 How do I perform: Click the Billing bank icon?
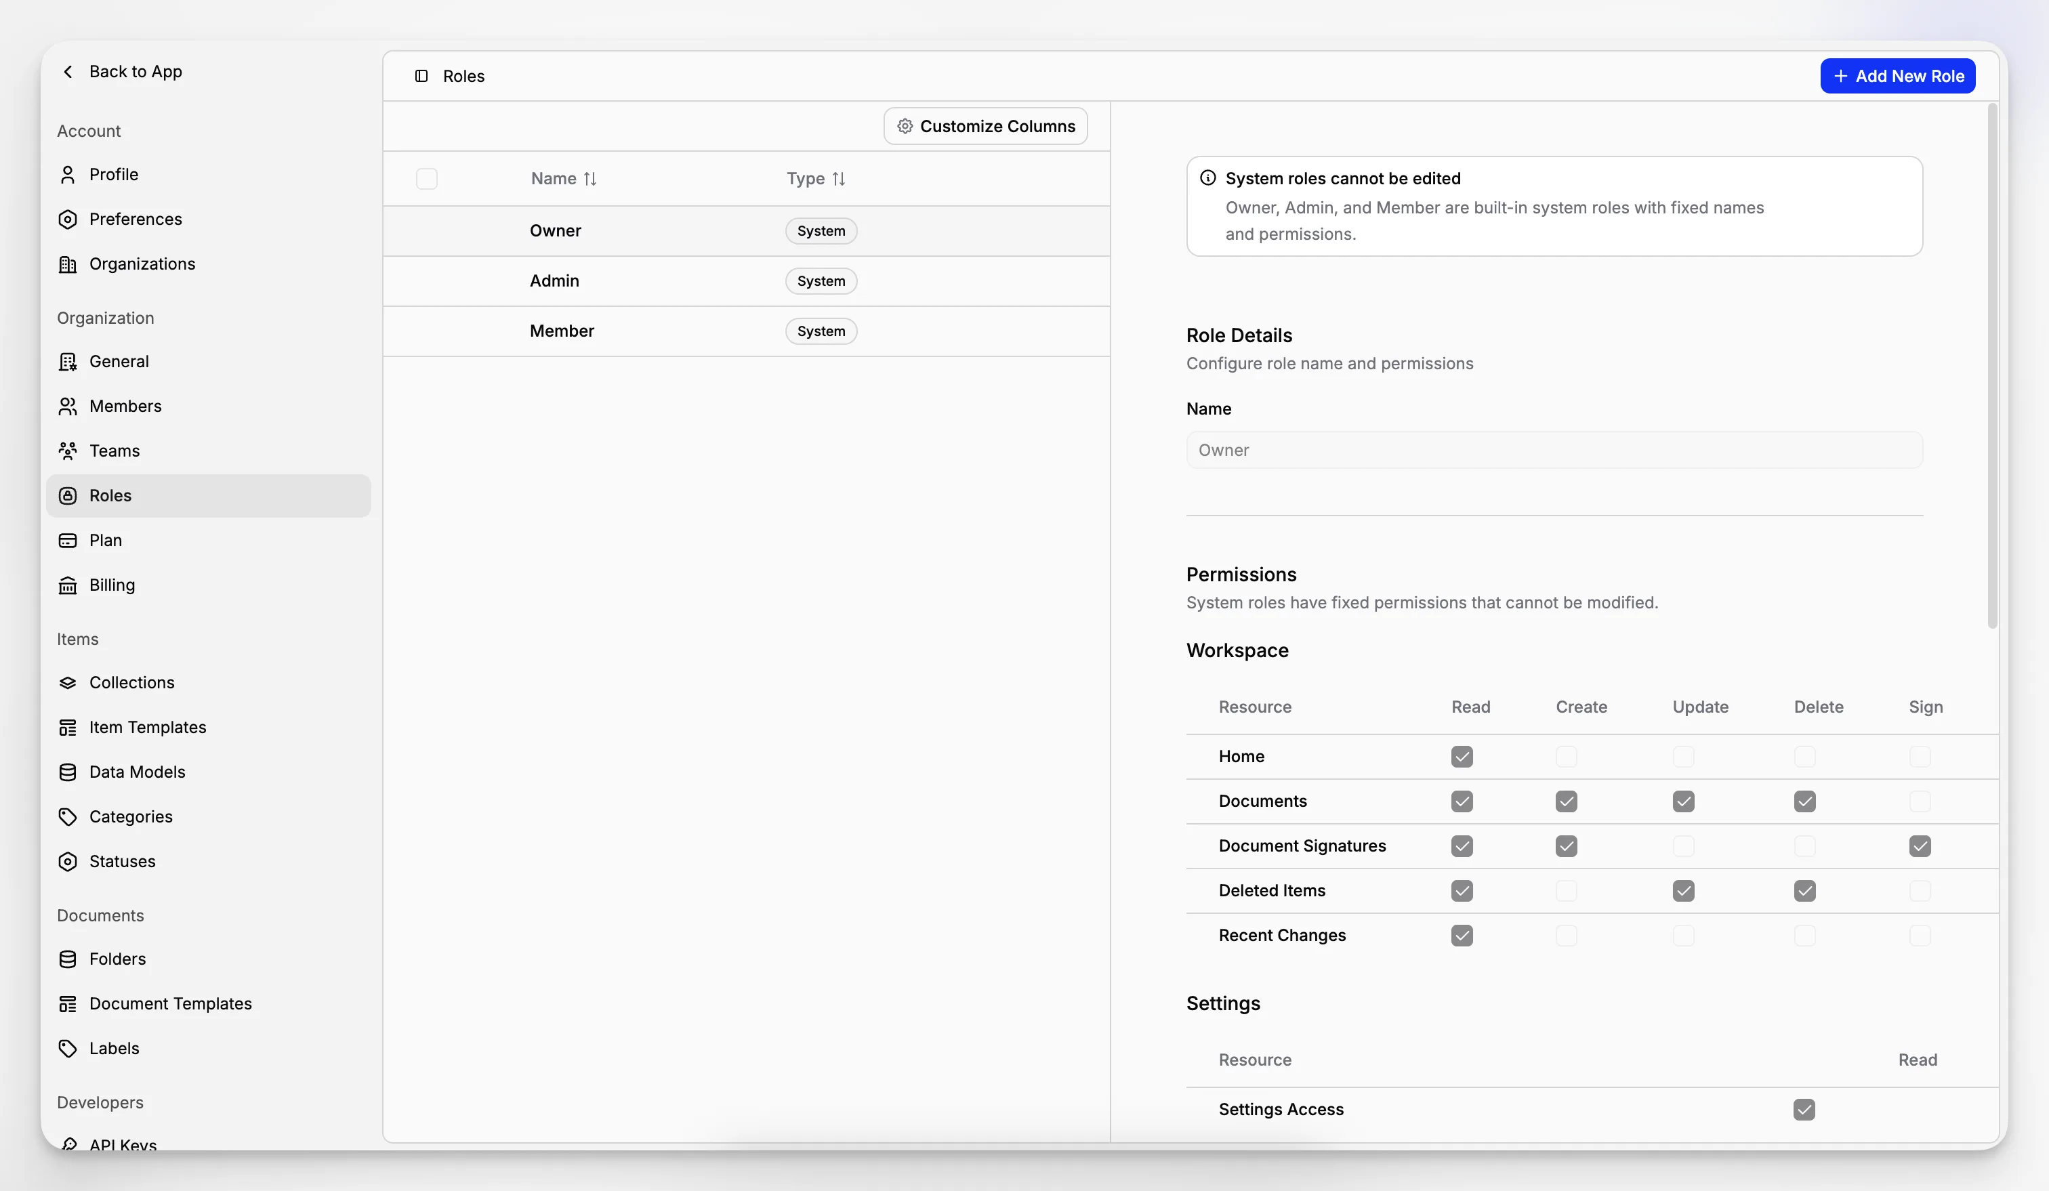tap(68, 585)
